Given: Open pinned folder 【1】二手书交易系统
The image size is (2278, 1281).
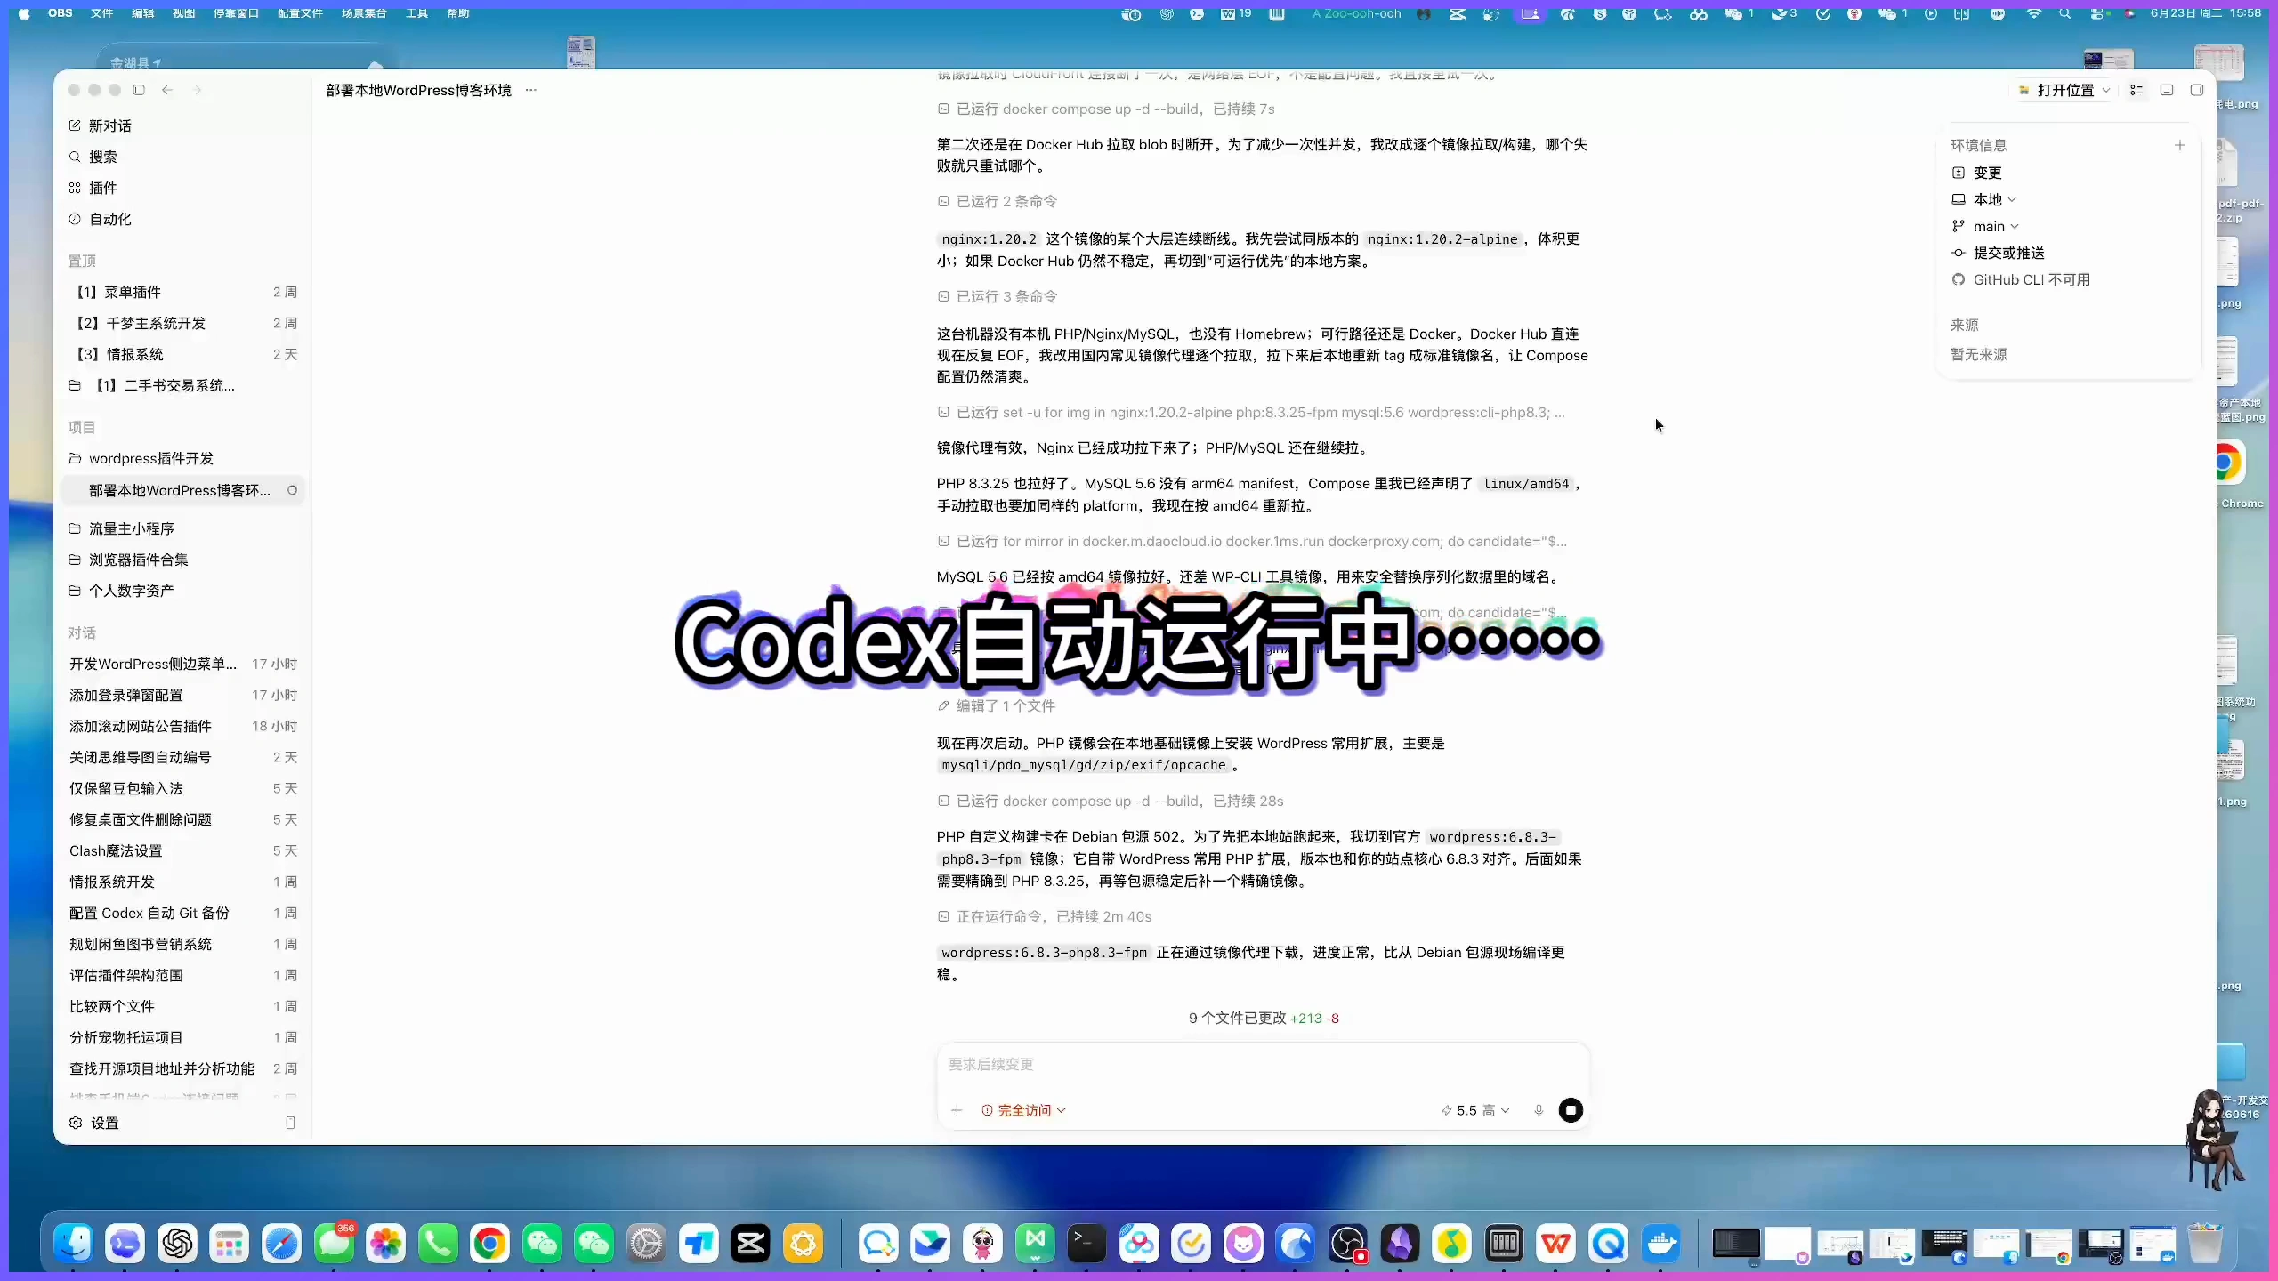Looking at the screenshot, I should 184,385.
